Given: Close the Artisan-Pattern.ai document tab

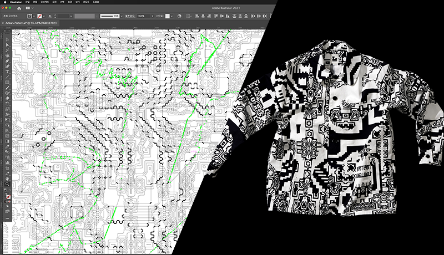Looking at the screenshot, I should click(3, 23).
